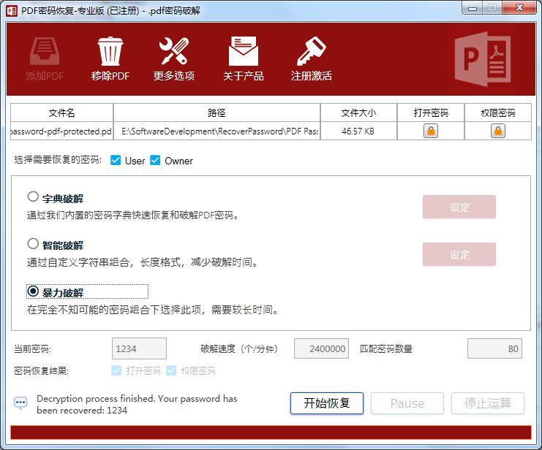
Task: Click the 设定 button for 字典破解
Action: coord(459,207)
